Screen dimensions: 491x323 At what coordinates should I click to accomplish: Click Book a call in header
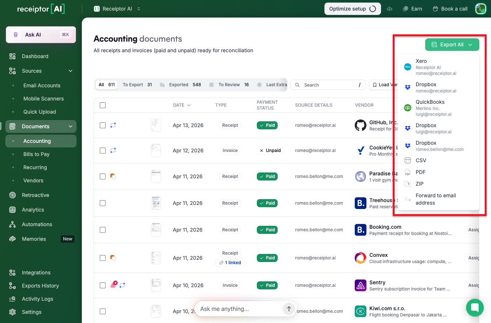tap(450, 9)
